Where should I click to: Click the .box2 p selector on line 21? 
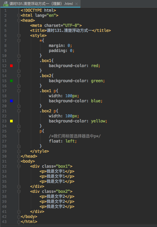click(x=48, y=111)
